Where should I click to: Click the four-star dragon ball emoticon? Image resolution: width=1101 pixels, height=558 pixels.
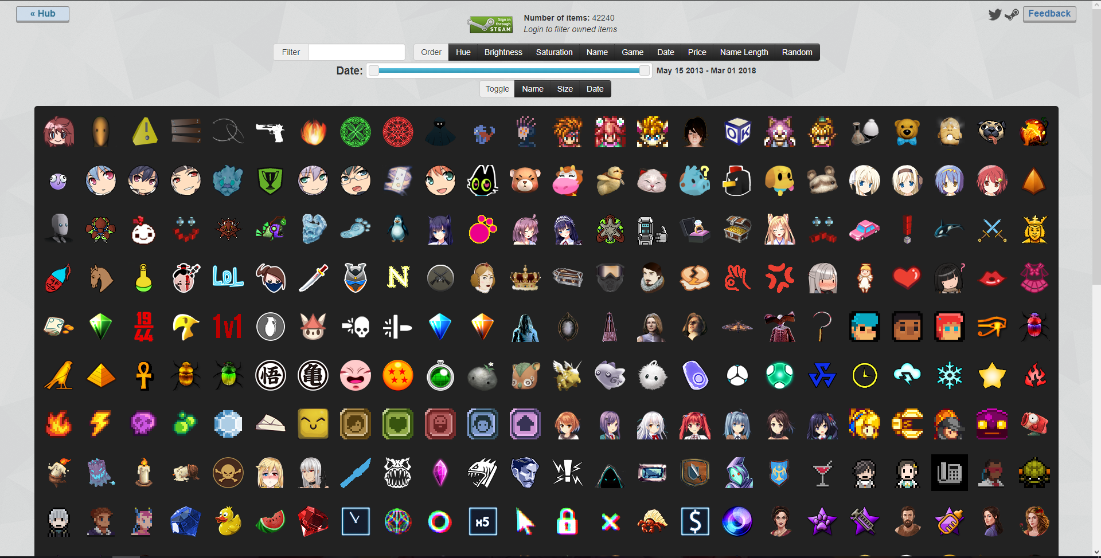[x=398, y=376]
